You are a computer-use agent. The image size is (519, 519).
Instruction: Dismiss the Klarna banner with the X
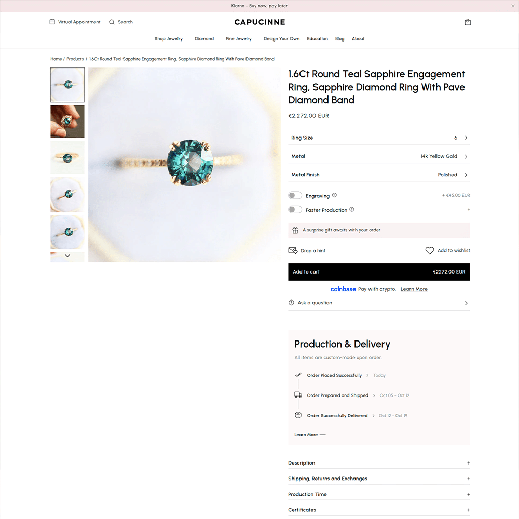pyautogui.click(x=513, y=6)
